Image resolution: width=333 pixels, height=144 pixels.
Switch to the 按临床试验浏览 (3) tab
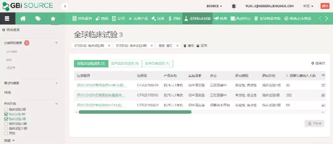[x=91, y=63]
